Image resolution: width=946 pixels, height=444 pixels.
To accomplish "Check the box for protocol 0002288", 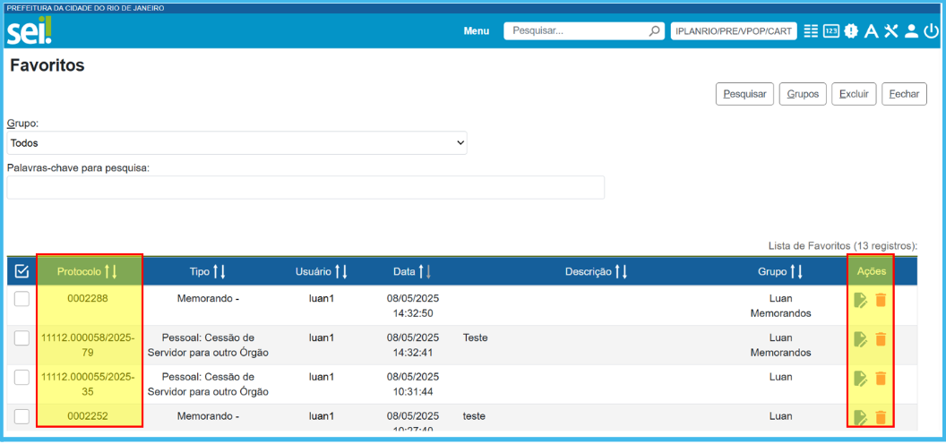I will tap(21, 299).
